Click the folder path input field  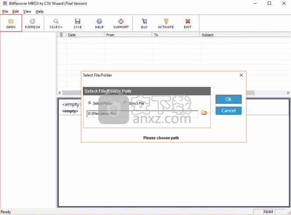pos(142,114)
